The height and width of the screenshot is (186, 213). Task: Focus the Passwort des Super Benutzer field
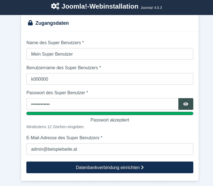(x=102, y=104)
